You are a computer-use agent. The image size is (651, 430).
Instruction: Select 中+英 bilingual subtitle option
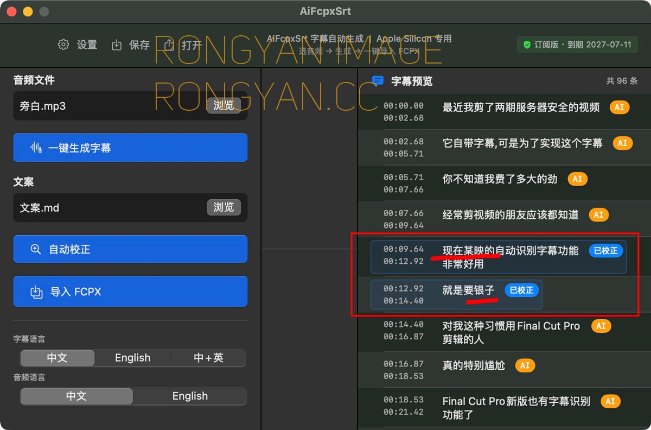pyautogui.click(x=208, y=358)
